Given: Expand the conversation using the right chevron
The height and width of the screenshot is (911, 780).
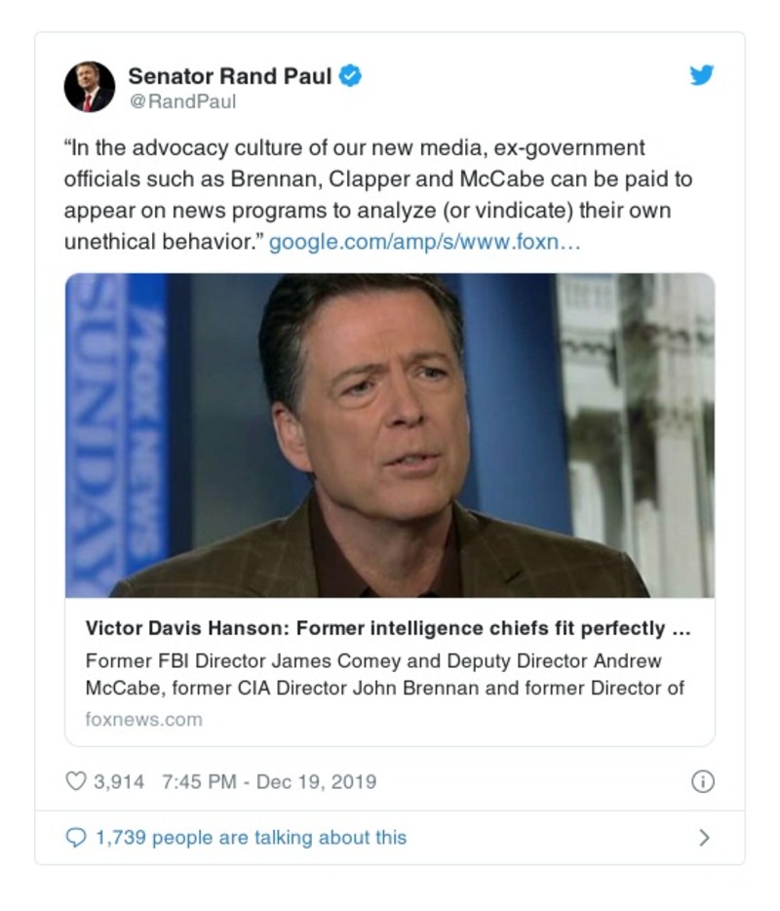Looking at the screenshot, I should [704, 838].
